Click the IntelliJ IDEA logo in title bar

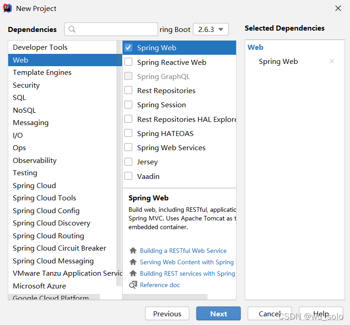point(7,8)
